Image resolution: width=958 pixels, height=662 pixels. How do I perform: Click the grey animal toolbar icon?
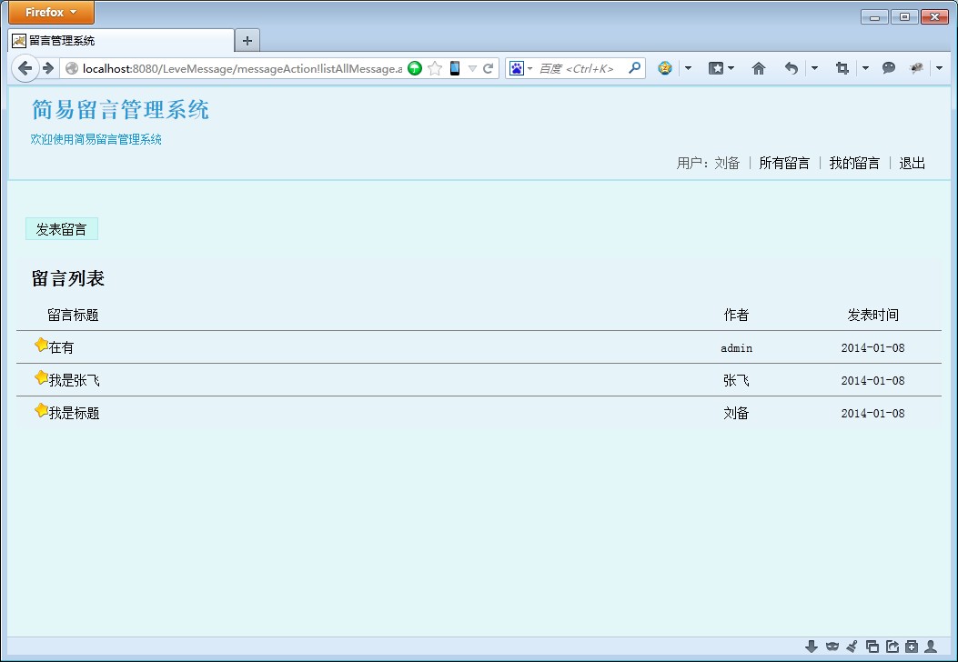tap(916, 68)
